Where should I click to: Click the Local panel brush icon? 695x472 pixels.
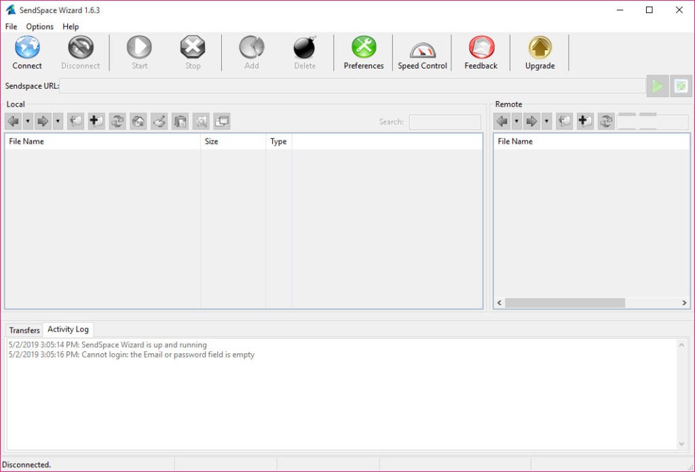pyautogui.click(x=159, y=121)
